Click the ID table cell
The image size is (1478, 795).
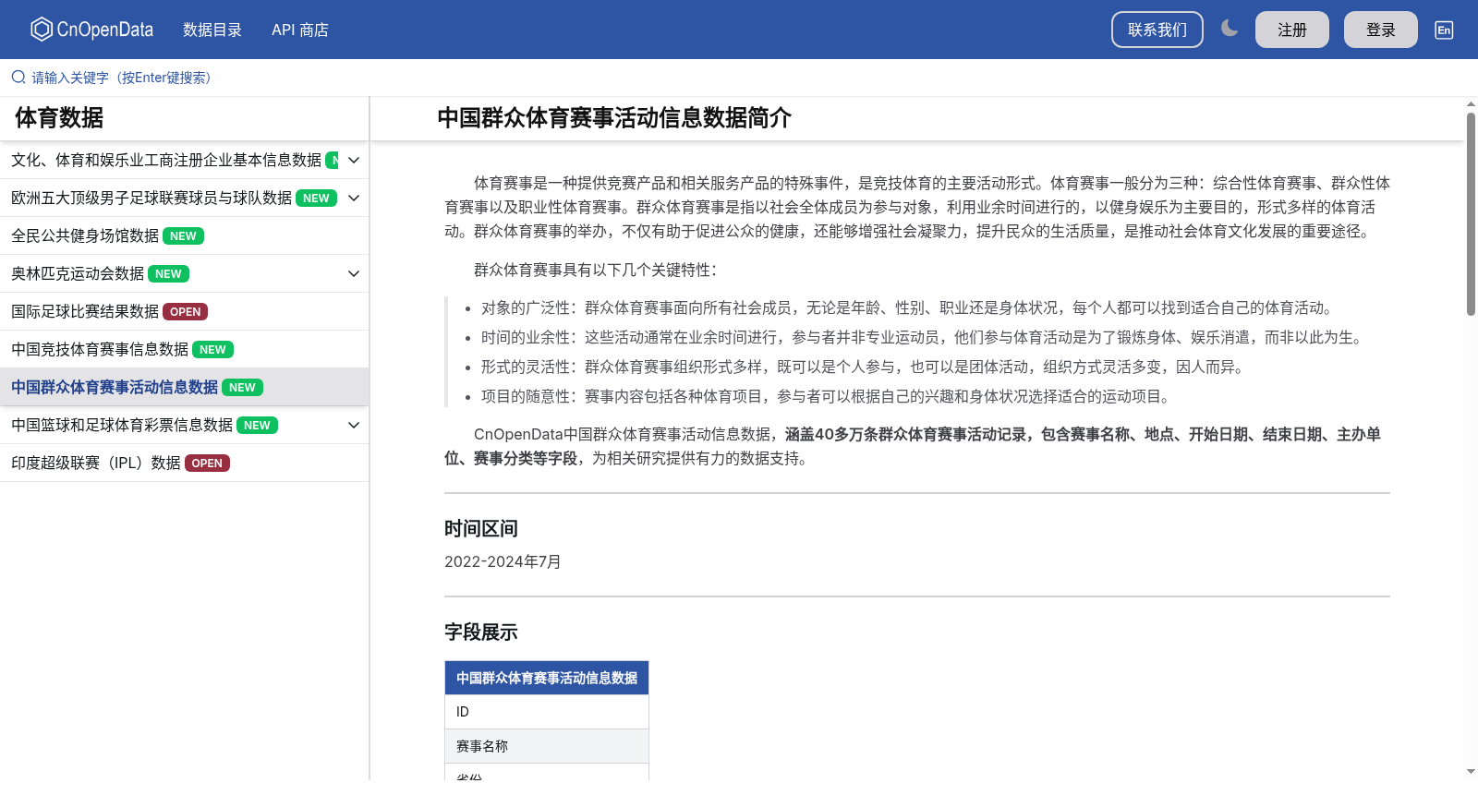click(547, 712)
